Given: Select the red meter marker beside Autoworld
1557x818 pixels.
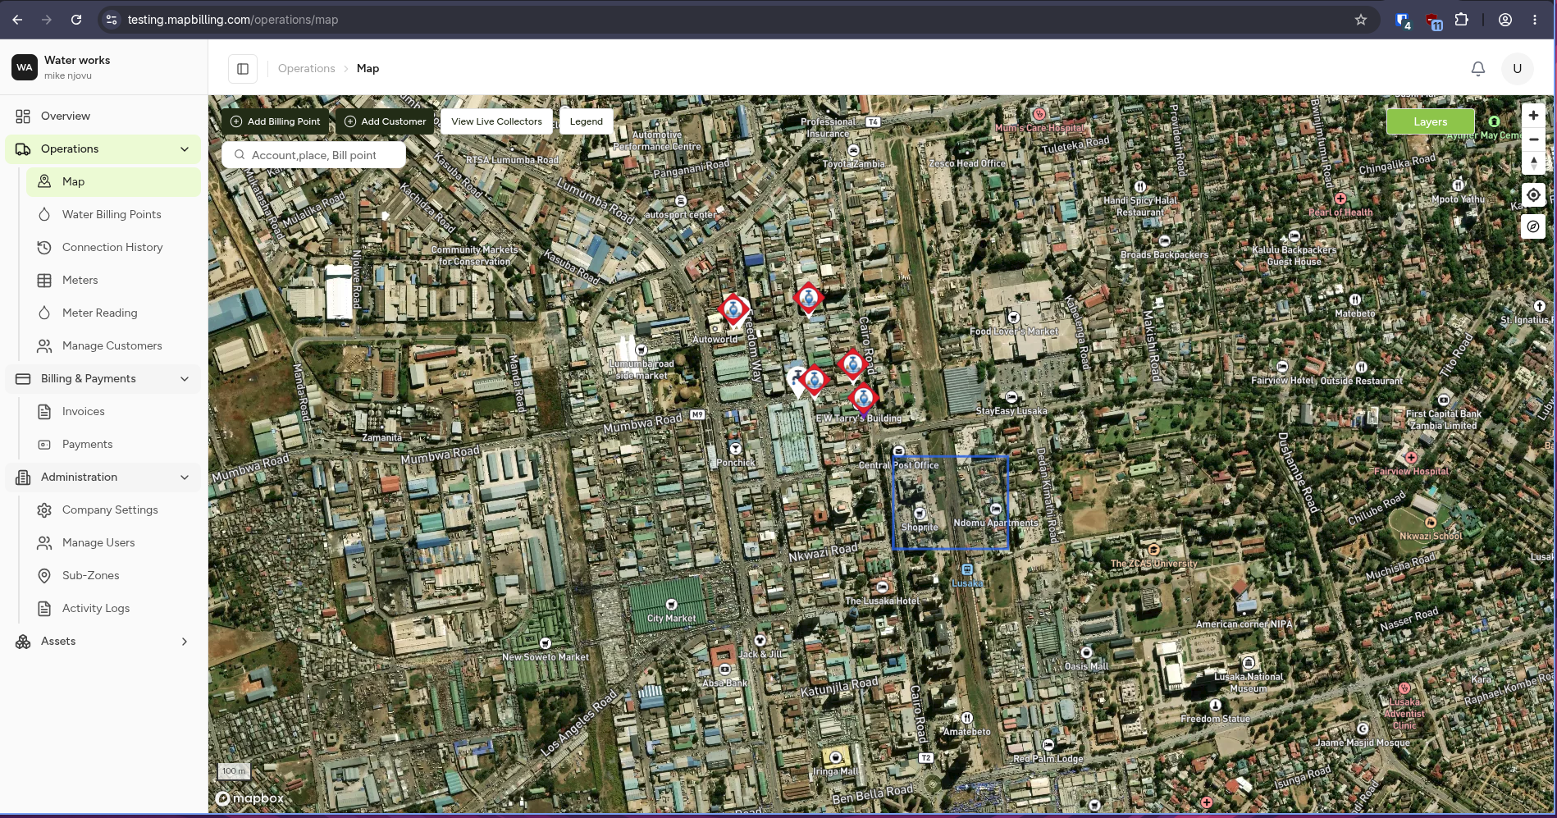Looking at the screenshot, I should pyautogui.click(x=733, y=310).
